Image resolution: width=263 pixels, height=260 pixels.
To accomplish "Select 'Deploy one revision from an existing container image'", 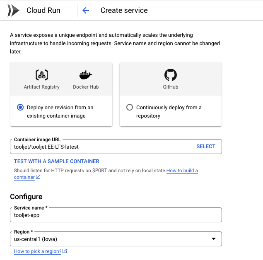I will 20,107.
